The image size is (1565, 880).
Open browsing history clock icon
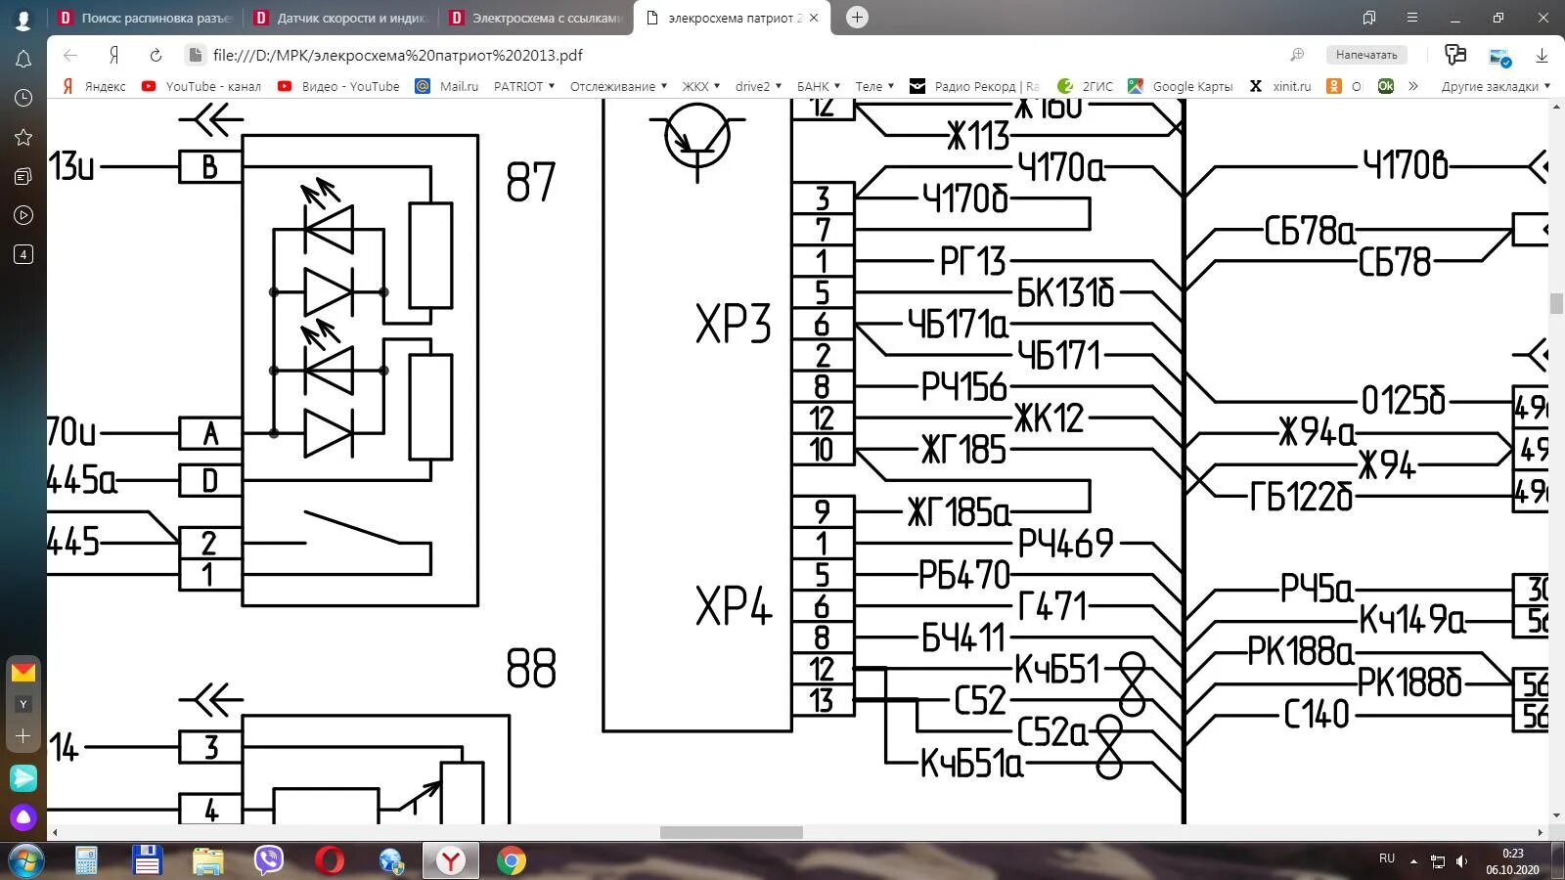(x=23, y=98)
